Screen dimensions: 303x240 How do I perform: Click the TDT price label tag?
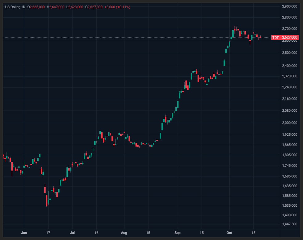tap(276, 38)
